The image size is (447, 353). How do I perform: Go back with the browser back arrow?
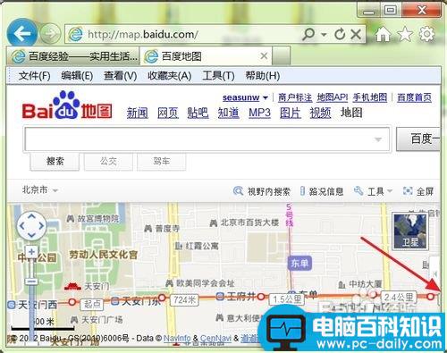coord(21,34)
